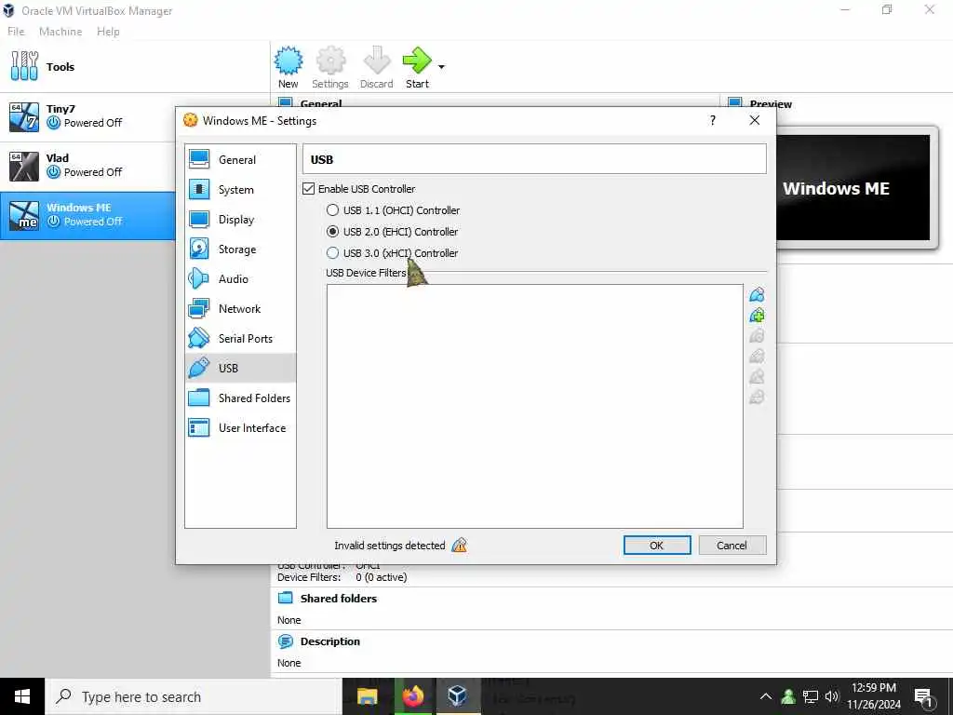Click Cancel in the settings dialog

732,545
